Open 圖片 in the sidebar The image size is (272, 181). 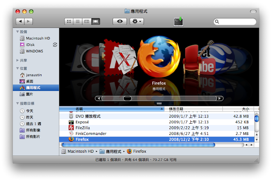pos(36,94)
